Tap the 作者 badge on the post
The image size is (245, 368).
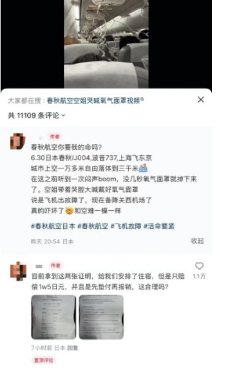[55, 137]
